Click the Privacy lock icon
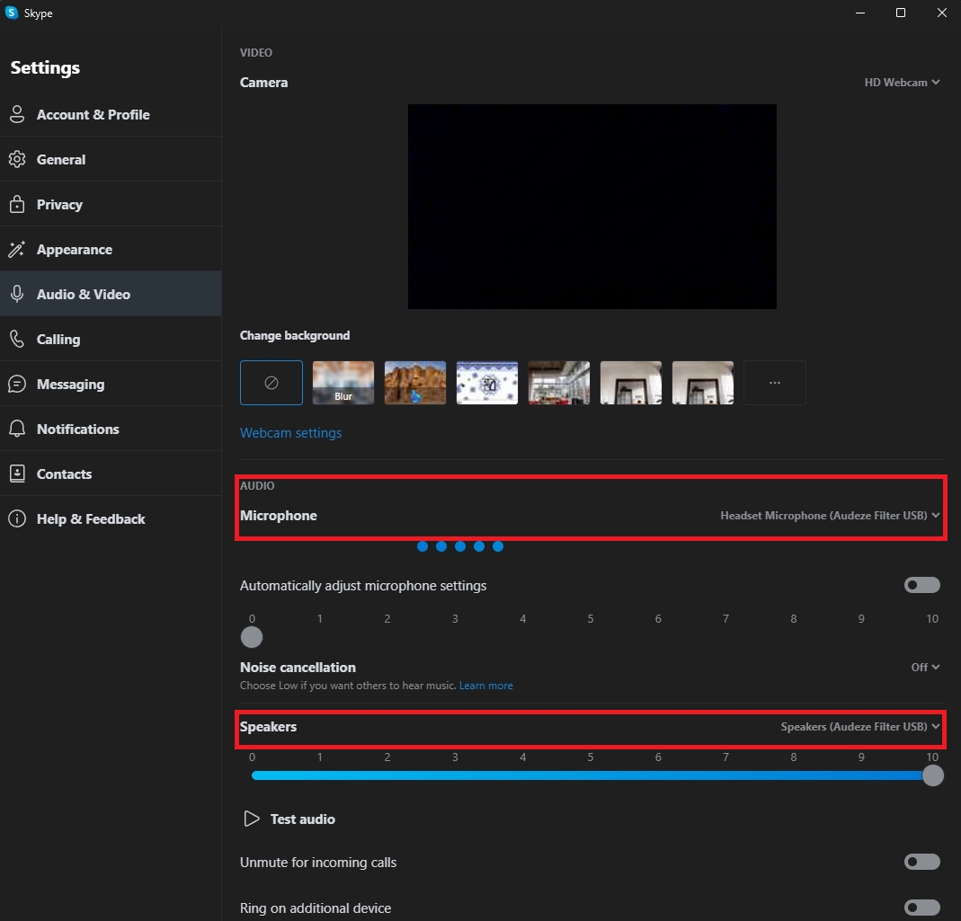The height and width of the screenshot is (921, 961). [16, 204]
